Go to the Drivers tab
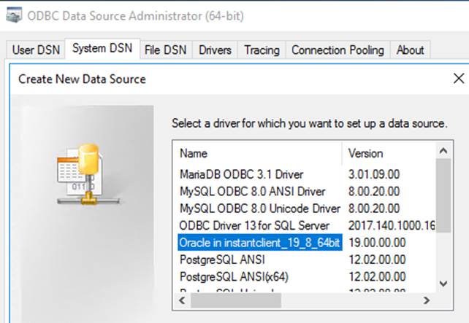Image resolution: width=469 pixels, height=323 pixels. click(215, 50)
